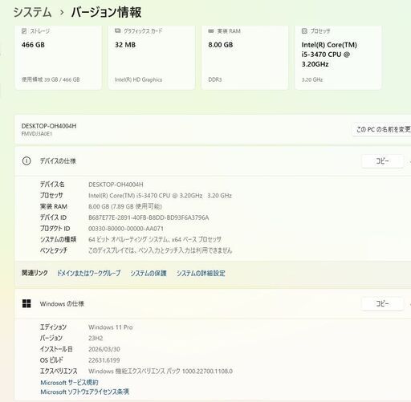411x402 pixels.
Task: Collapse the Windows の仕様 section header
Action: point(213,303)
